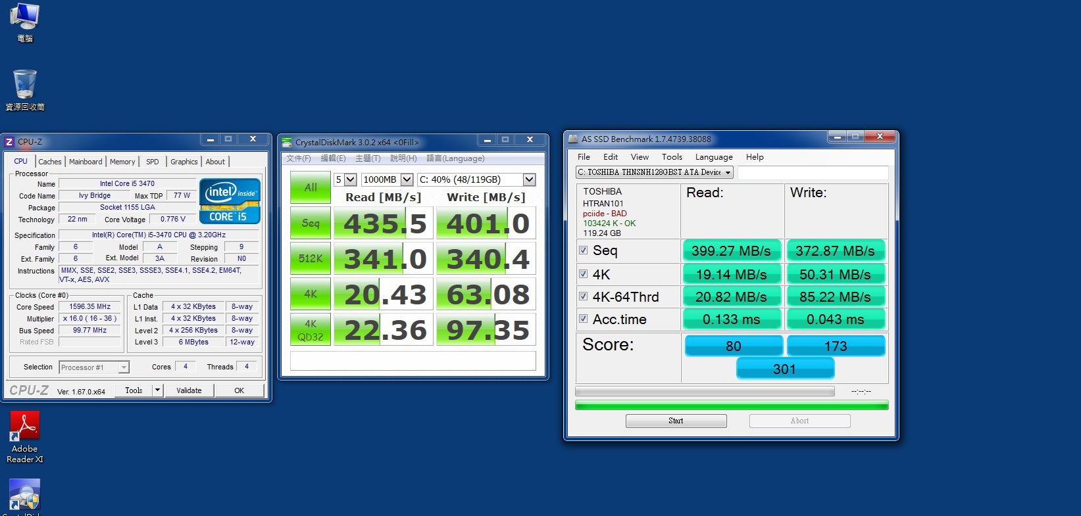Toggle the 4K test checkbox in AS SSD
Viewport: 1081px width, 516px height.
583,274
